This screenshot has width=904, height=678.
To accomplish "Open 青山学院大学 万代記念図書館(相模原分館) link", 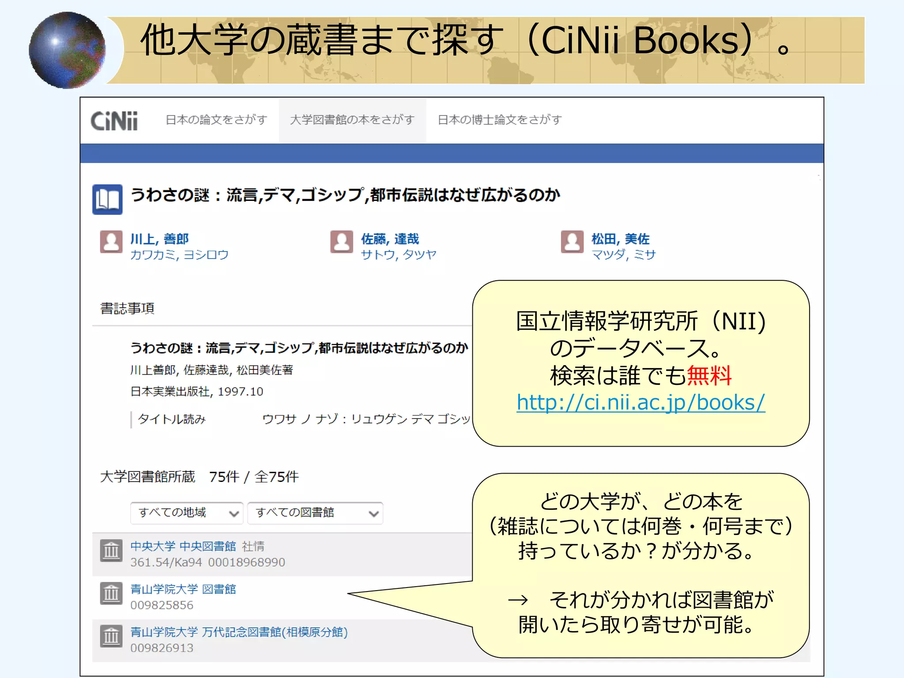I will tap(239, 632).
